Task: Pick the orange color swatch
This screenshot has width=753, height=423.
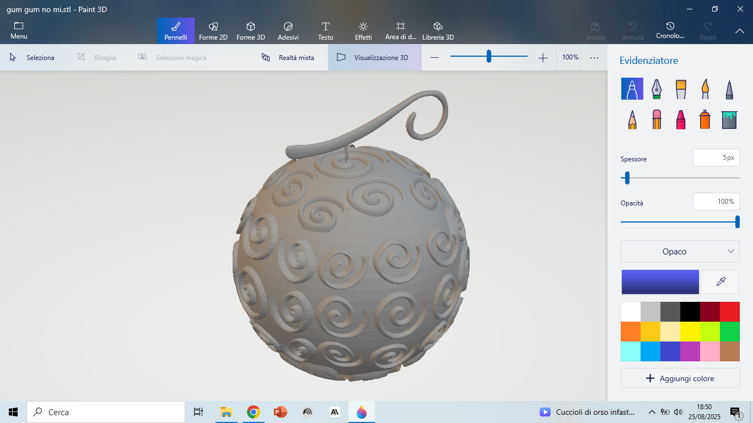Action: tap(631, 332)
